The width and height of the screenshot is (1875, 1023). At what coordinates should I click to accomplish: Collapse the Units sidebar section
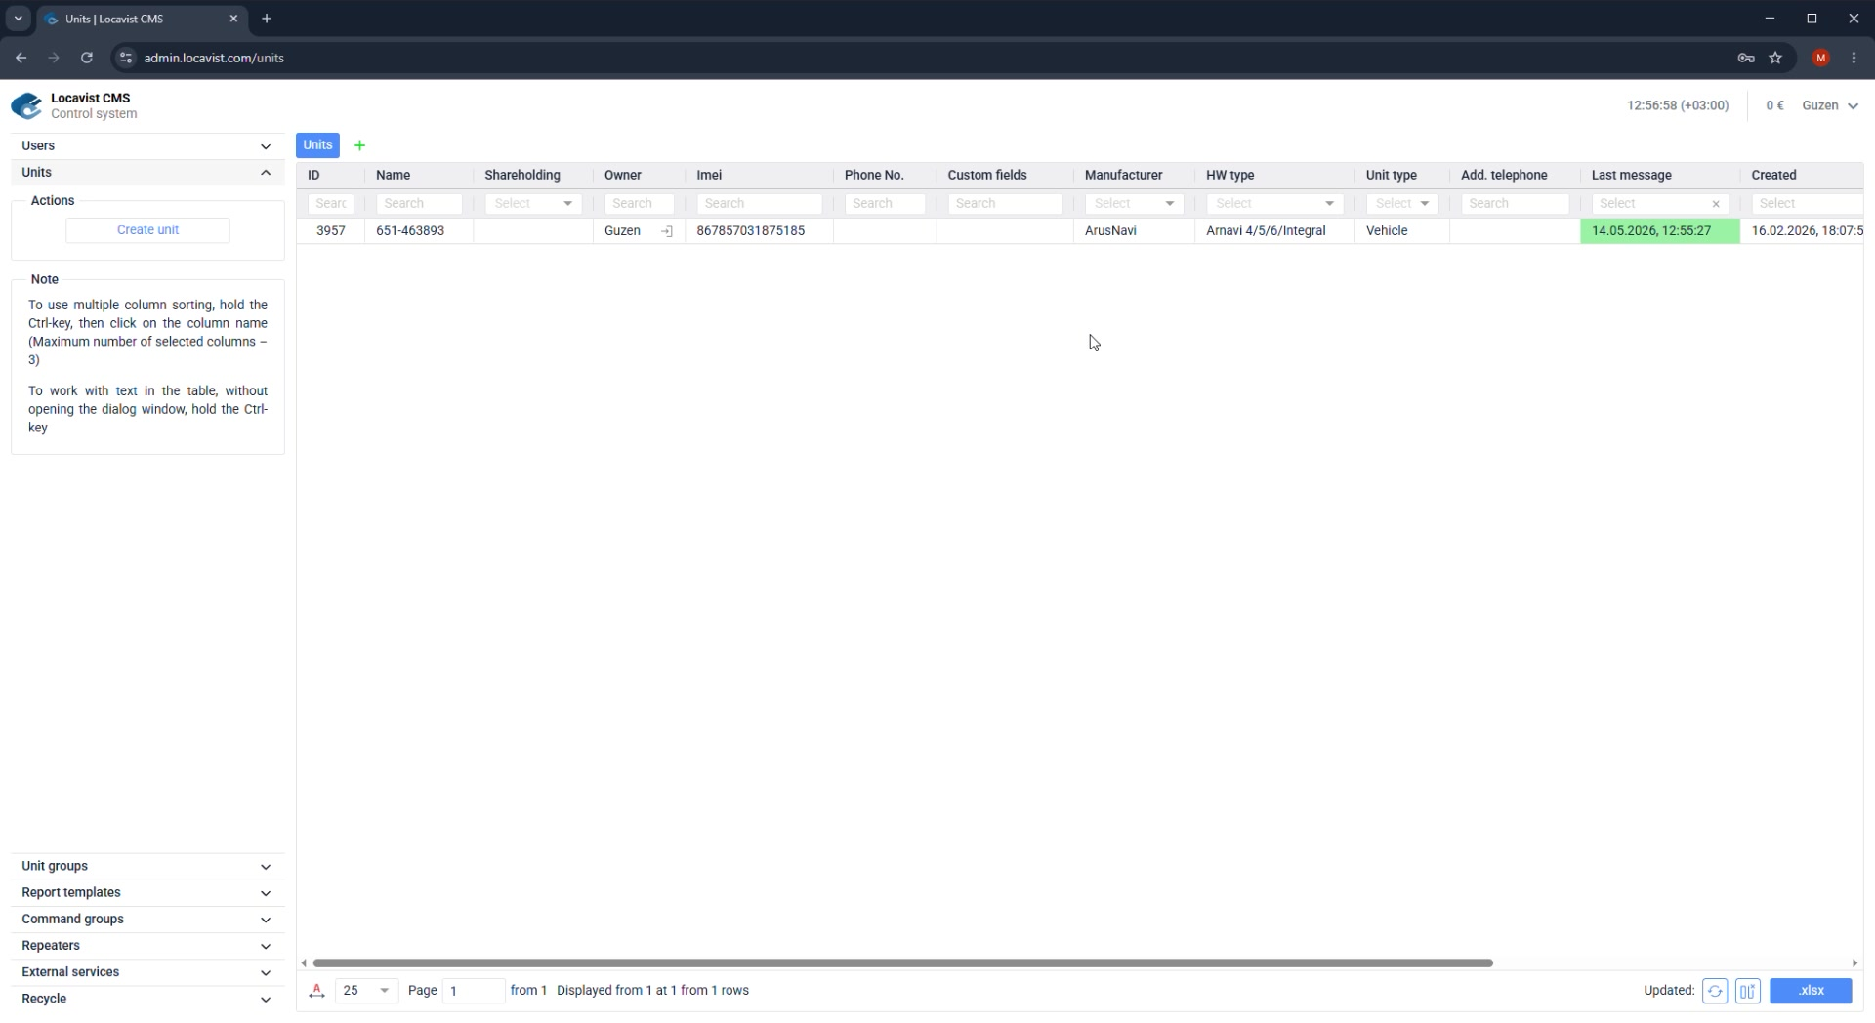pyautogui.click(x=147, y=173)
